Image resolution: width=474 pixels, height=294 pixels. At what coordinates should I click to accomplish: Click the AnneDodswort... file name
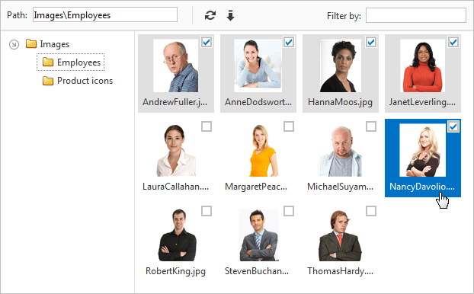pyautogui.click(x=258, y=102)
